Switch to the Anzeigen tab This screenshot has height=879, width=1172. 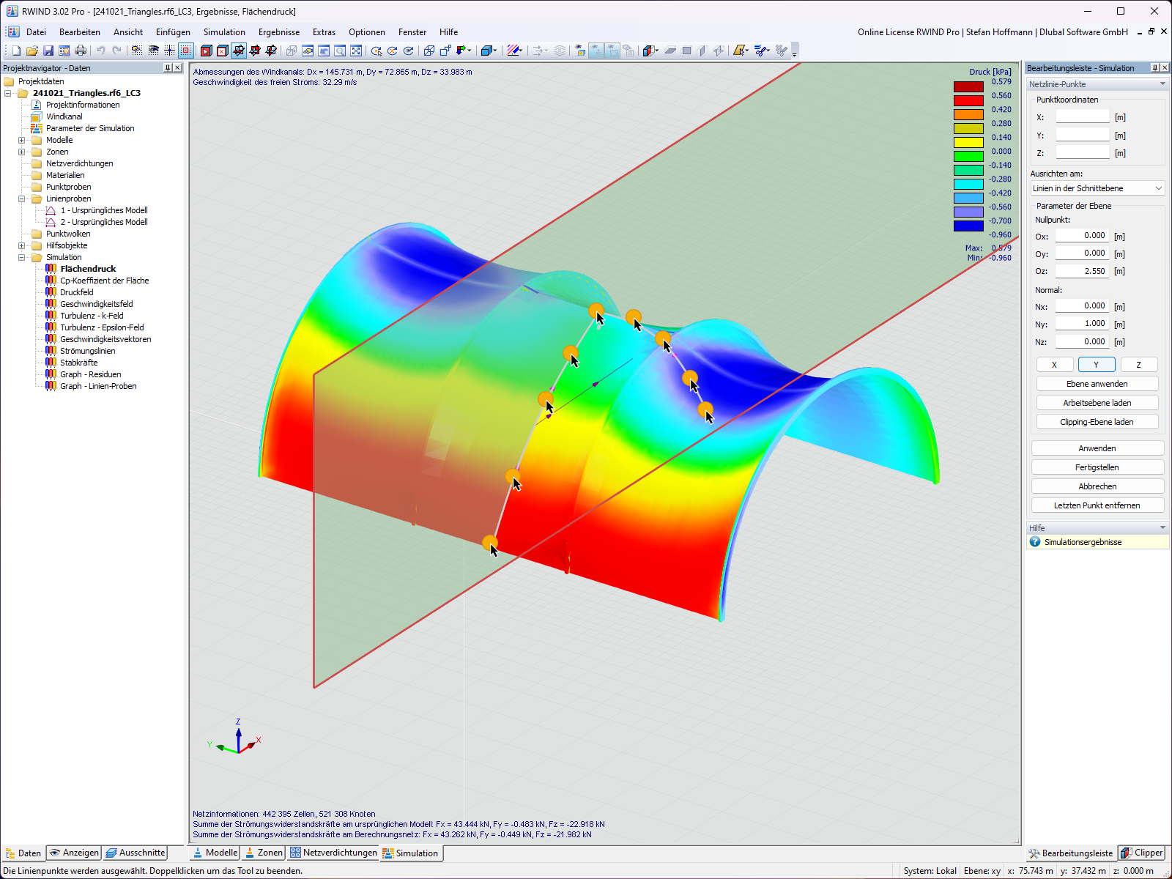73,853
